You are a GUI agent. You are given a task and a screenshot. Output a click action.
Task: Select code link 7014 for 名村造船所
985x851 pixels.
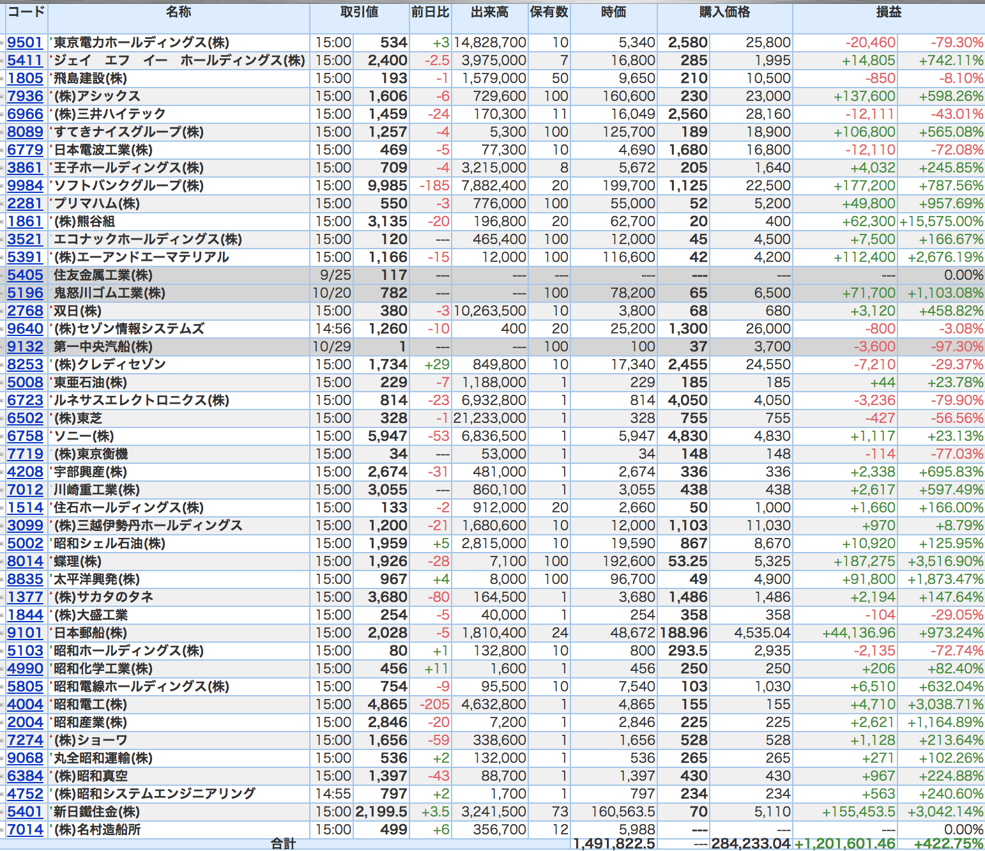(x=25, y=829)
